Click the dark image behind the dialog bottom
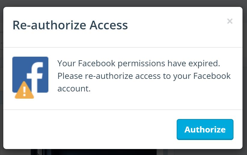 (94, 152)
